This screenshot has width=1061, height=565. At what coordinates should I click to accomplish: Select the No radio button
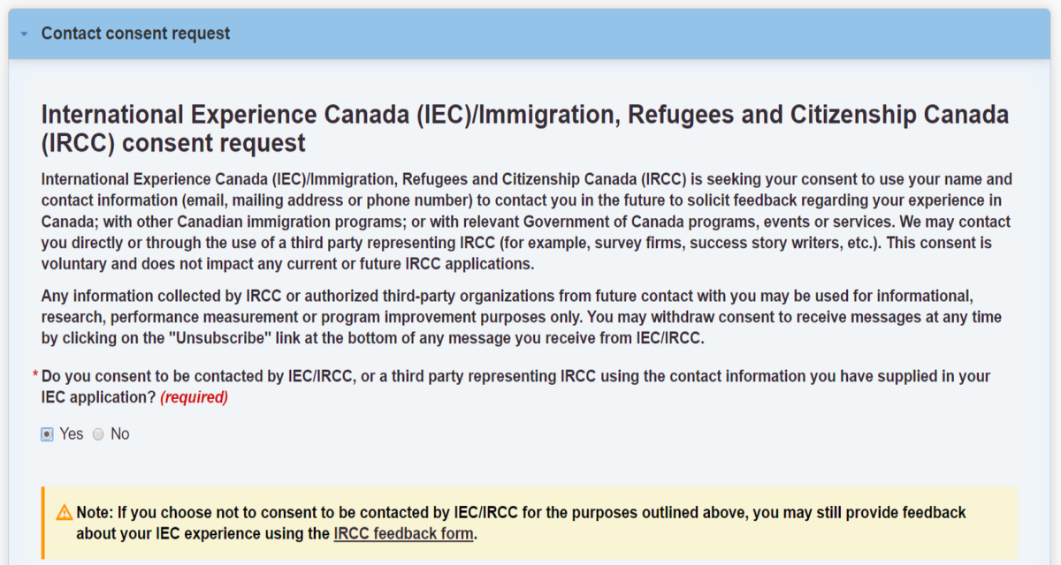98,434
